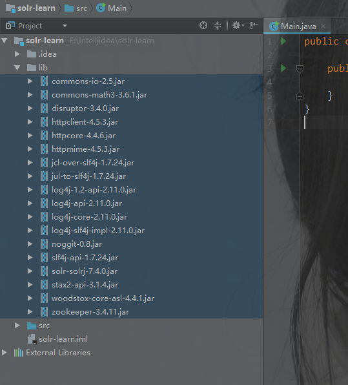Select slf4j-api-1.7.24.jar
The width and height of the screenshot is (348, 385).
click(85, 258)
